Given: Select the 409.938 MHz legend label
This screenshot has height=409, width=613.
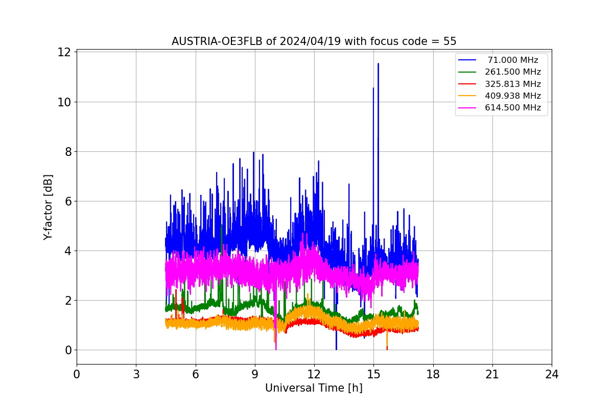Looking at the screenshot, I should (x=513, y=96).
